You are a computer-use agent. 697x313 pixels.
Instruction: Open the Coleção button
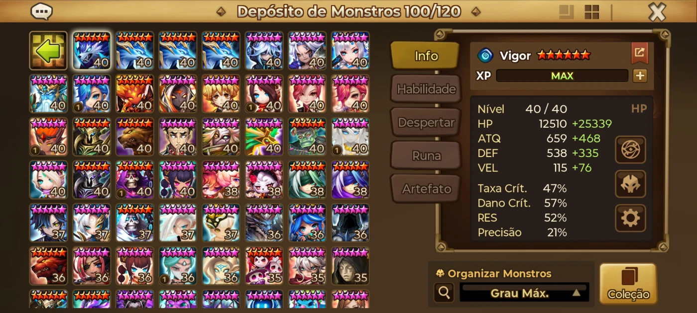(x=628, y=283)
